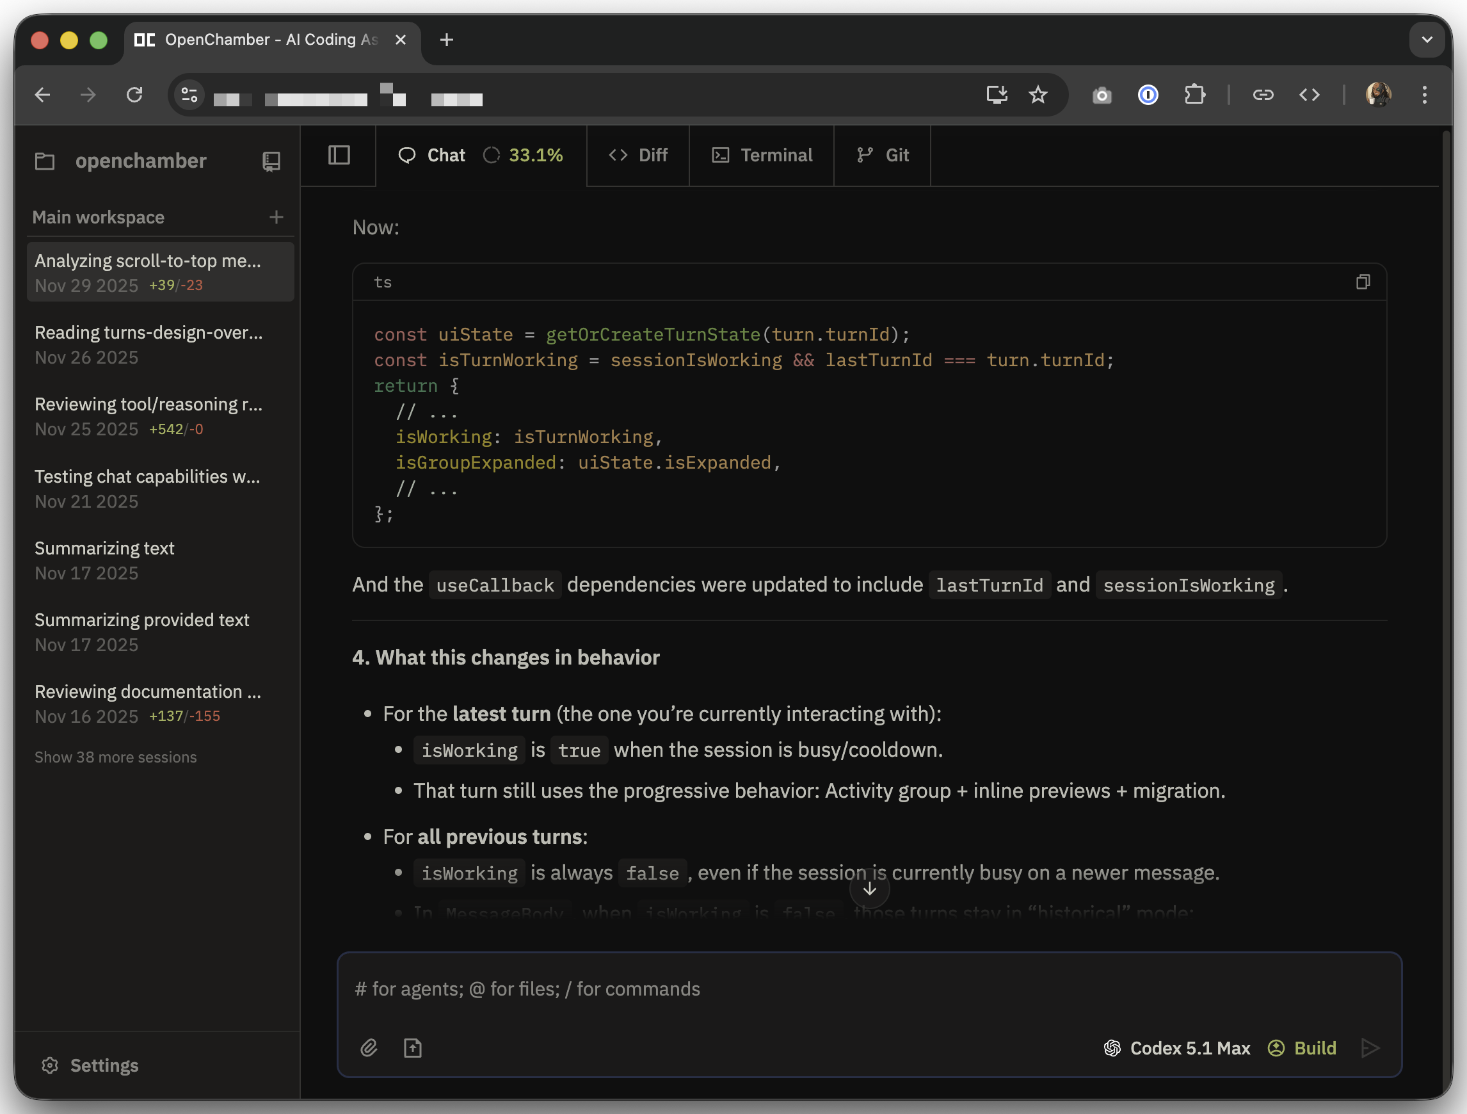1467x1114 pixels.
Task: Add new session in Main workspace
Action: [277, 217]
